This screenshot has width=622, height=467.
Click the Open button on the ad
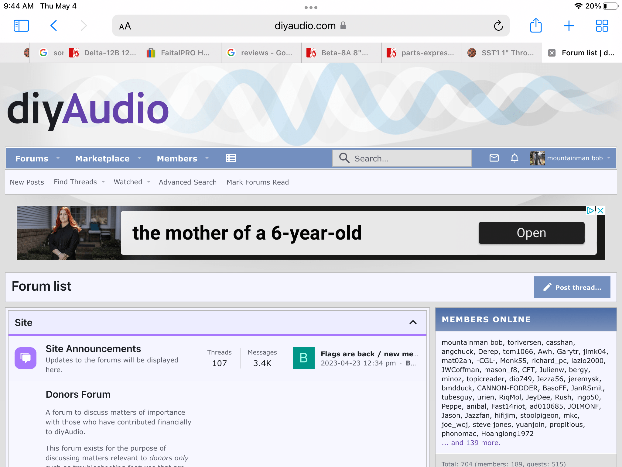[x=531, y=233]
